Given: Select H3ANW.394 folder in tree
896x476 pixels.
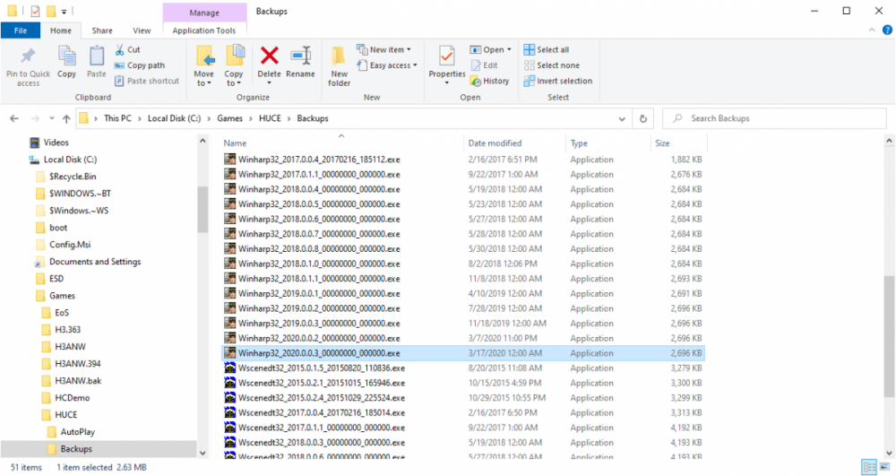Looking at the screenshot, I should tap(78, 363).
